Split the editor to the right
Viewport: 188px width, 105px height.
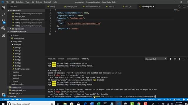(x=184, y=7)
